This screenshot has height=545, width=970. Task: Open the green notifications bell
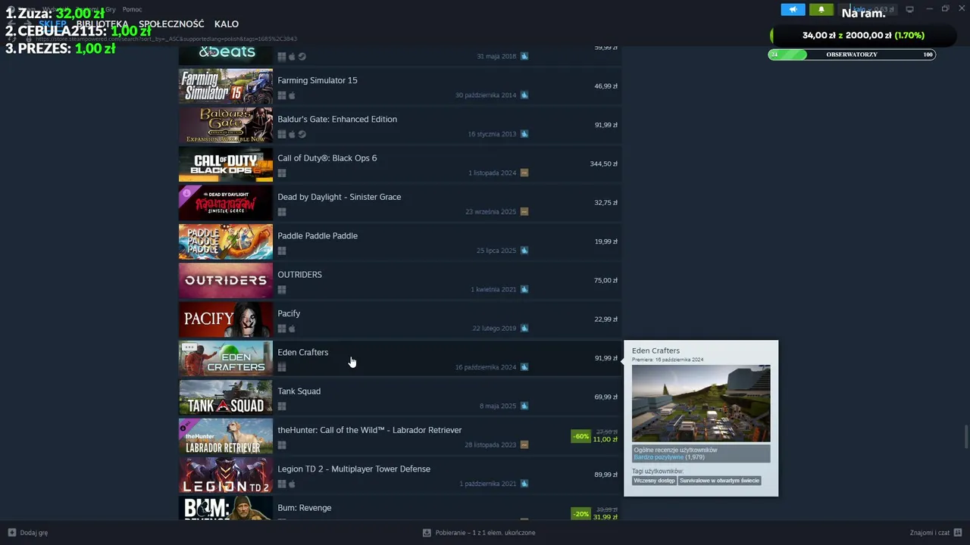[821, 10]
